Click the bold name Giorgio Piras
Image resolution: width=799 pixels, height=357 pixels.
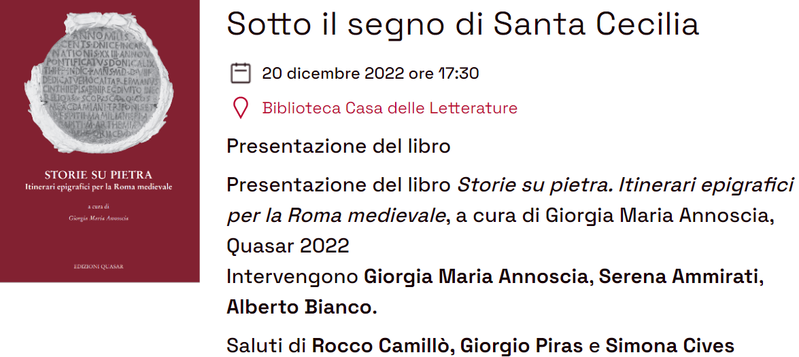point(522,346)
